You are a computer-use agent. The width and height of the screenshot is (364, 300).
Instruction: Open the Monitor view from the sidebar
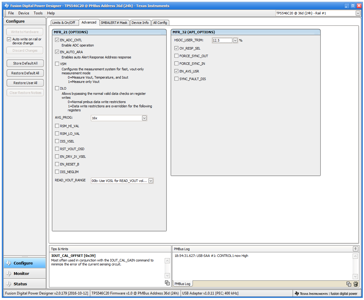point(24,273)
